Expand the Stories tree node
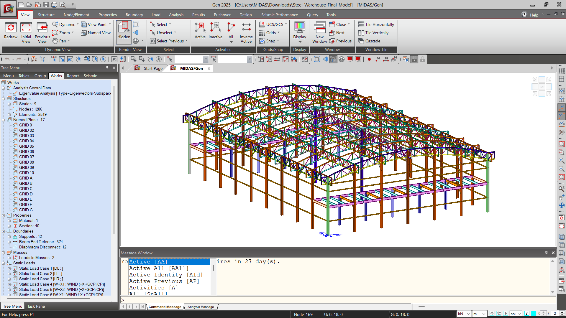Image resolution: width=566 pixels, height=318 pixels. pyautogui.click(x=9, y=104)
